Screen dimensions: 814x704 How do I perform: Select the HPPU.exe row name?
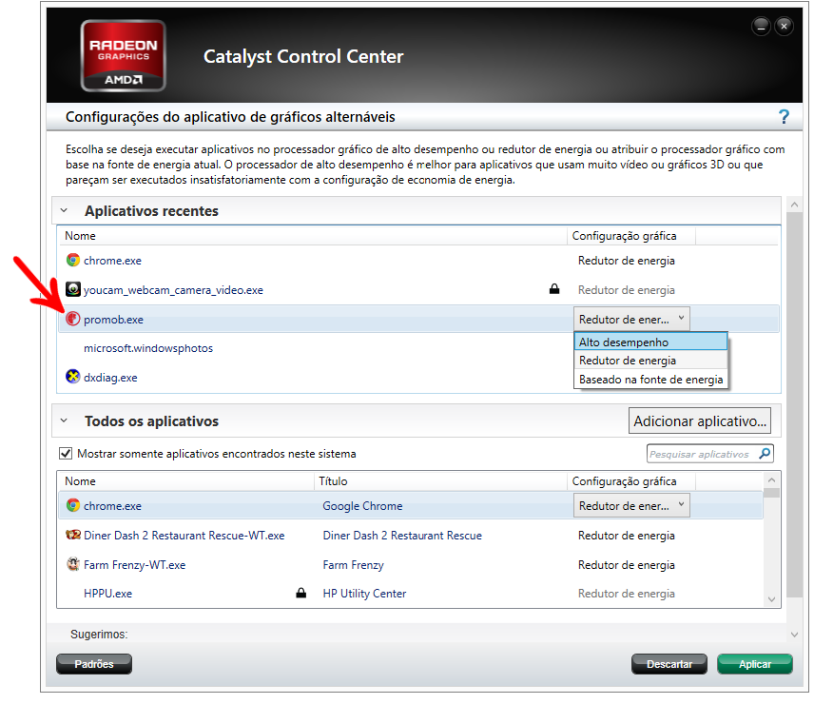coord(108,594)
